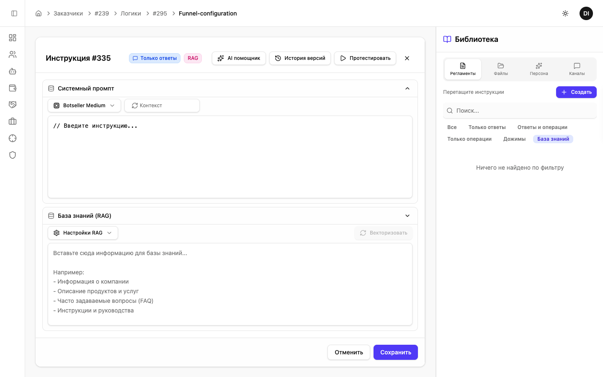
Task: Click the home breadcrumb icon
Action: [x=39, y=13]
